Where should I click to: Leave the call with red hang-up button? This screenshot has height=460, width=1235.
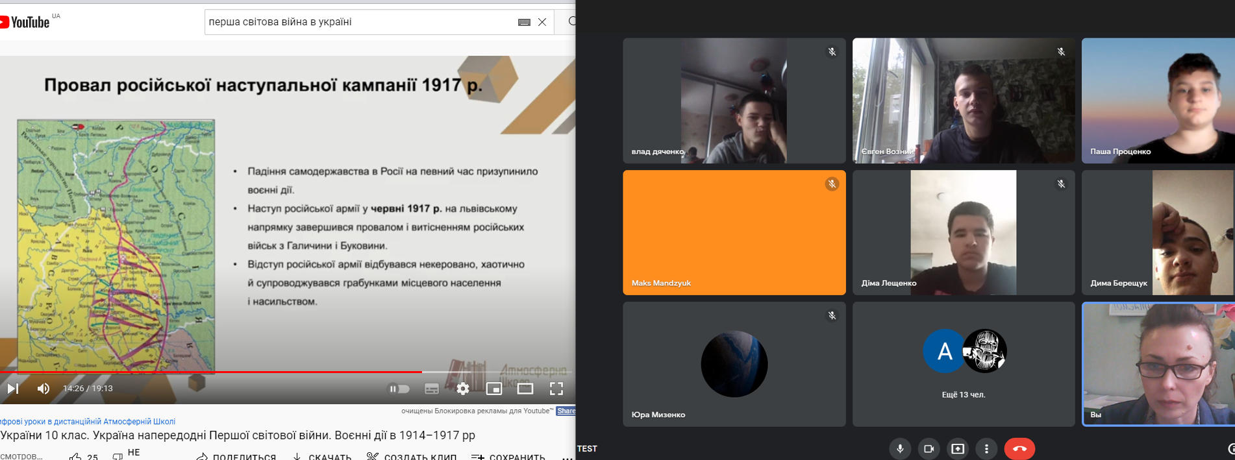click(1019, 448)
